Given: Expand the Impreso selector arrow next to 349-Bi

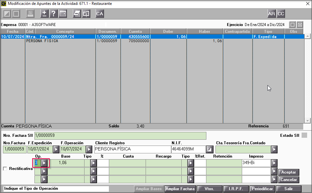Looking at the screenshot, I should pyautogui.click(x=274, y=163).
